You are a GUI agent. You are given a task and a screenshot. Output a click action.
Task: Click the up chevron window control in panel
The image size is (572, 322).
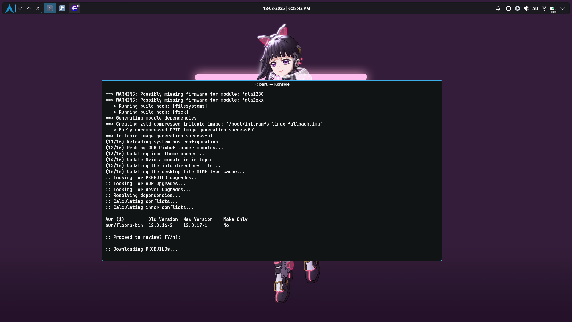pyautogui.click(x=29, y=8)
